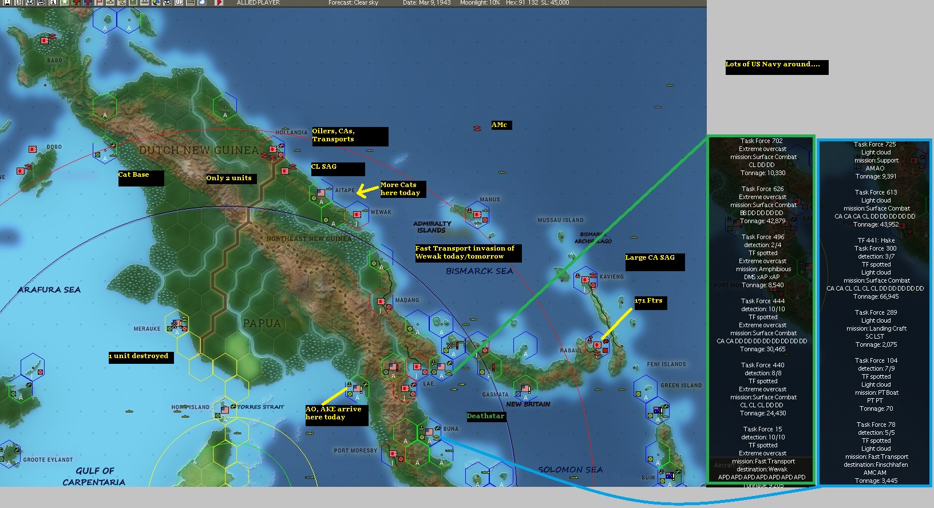
Task: Click 'destination: Finschhafen' text
Action: pyautogui.click(x=876, y=465)
